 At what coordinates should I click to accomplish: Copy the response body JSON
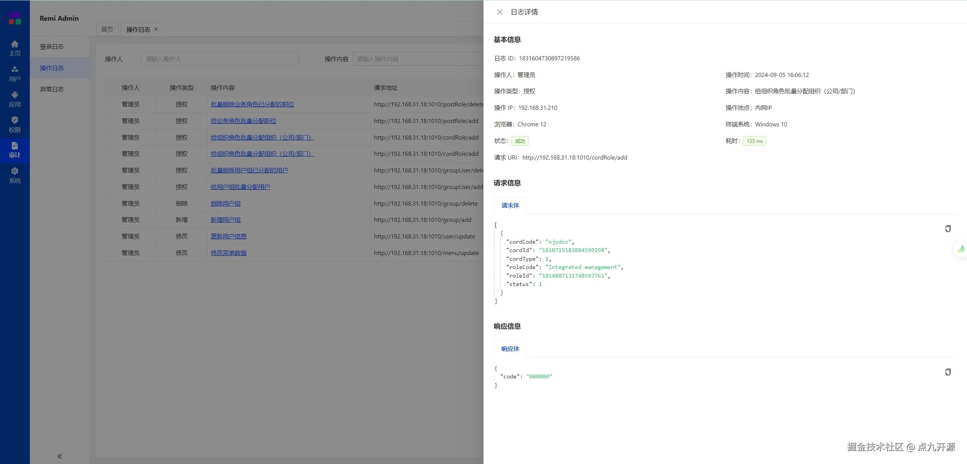(948, 372)
